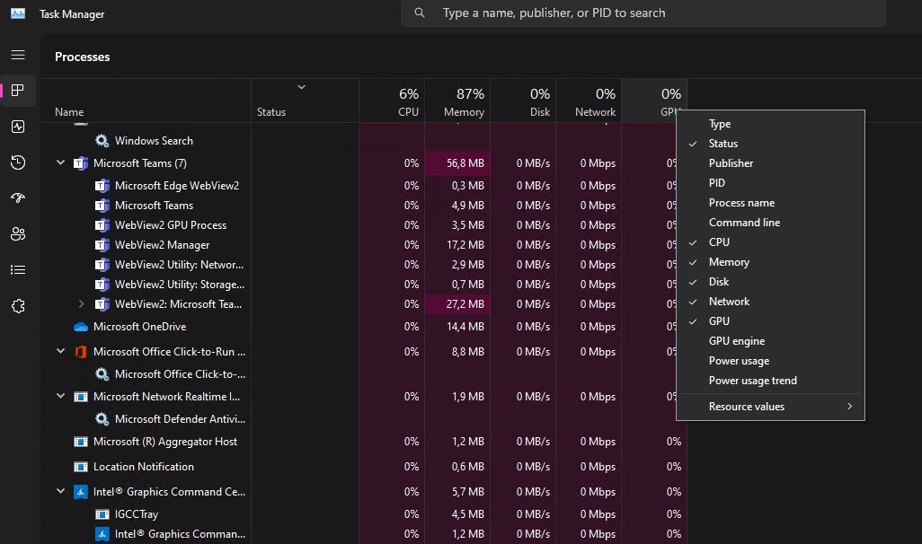Choose Process name in the column menu
This screenshot has width=922, height=544.
(770, 203)
